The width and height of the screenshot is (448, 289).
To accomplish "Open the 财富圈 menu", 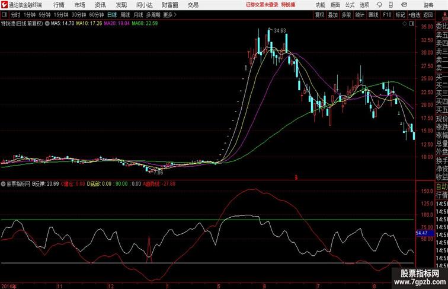I will [x=169, y=5].
